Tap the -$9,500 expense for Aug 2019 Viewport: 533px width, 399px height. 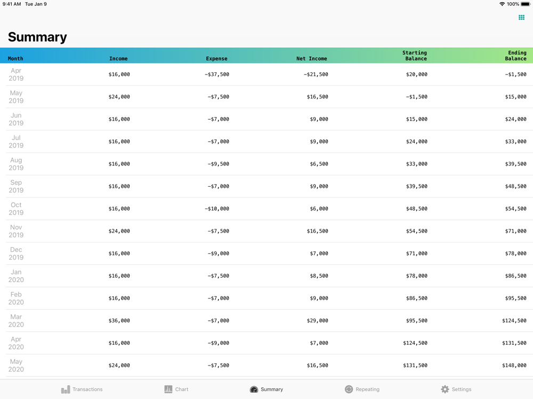(x=218, y=164)
